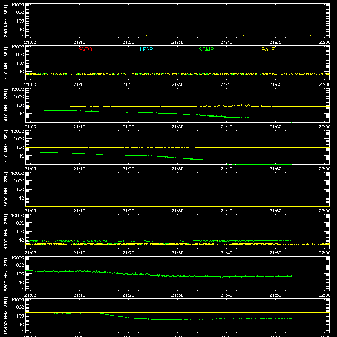Click 21:10 label under the 245 MHz panel
The height and width of the screenshot is (337, 337).
pyautogui.click(x=79, y=43)
